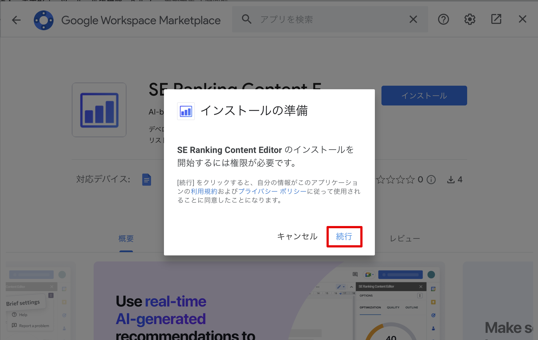
Task: Select the star rating row
Action: point(395,180)
